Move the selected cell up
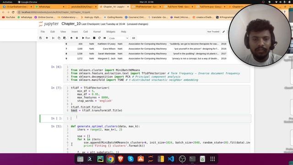Screen dimensions: 293x165 (x=71, y=38)
